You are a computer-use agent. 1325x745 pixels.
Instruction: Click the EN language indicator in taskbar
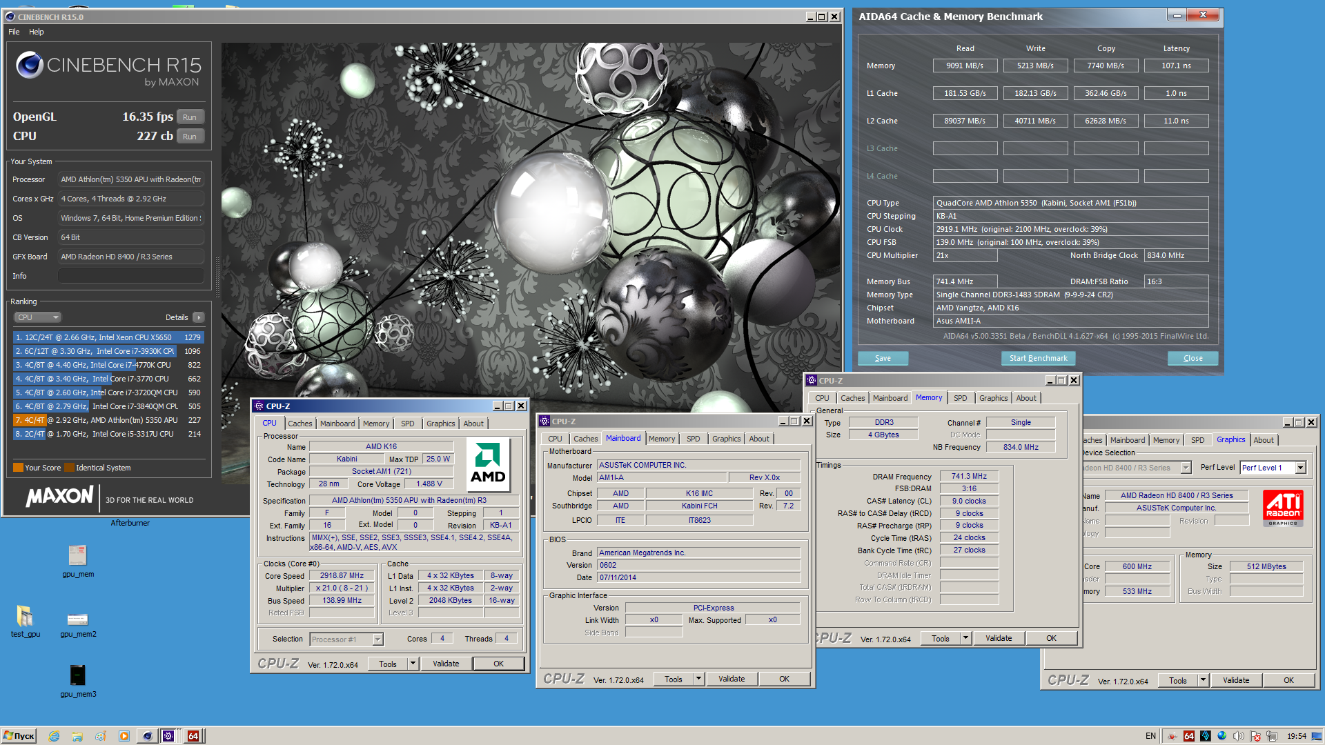[x=1150, y=736]
